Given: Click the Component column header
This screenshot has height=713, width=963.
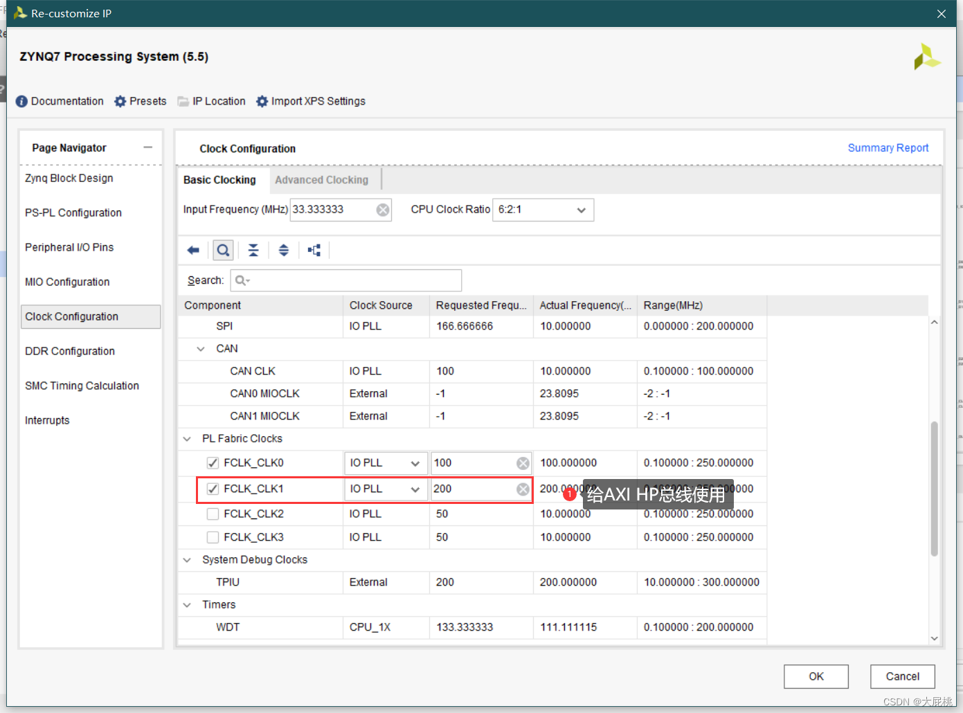Looking at the screenshot, I should tap(260, 305).
